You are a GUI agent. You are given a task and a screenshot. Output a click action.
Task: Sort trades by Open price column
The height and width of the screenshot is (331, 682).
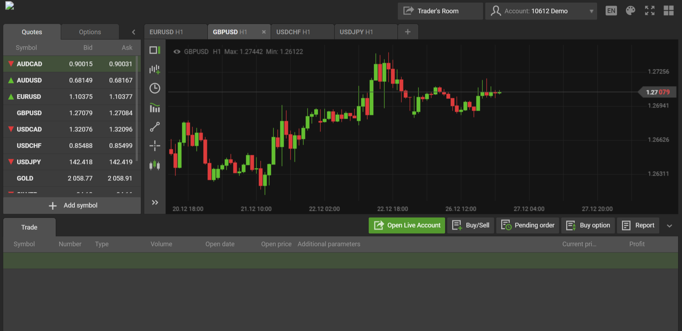tap(276, 244)
